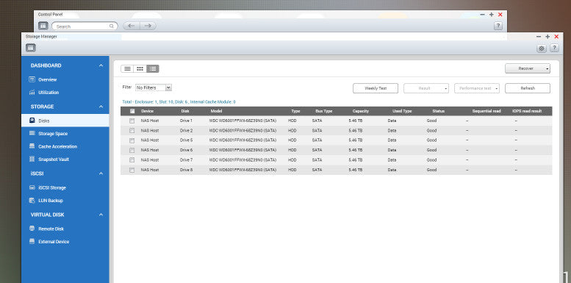Click Control Panel forward arrow

point(148,26)
